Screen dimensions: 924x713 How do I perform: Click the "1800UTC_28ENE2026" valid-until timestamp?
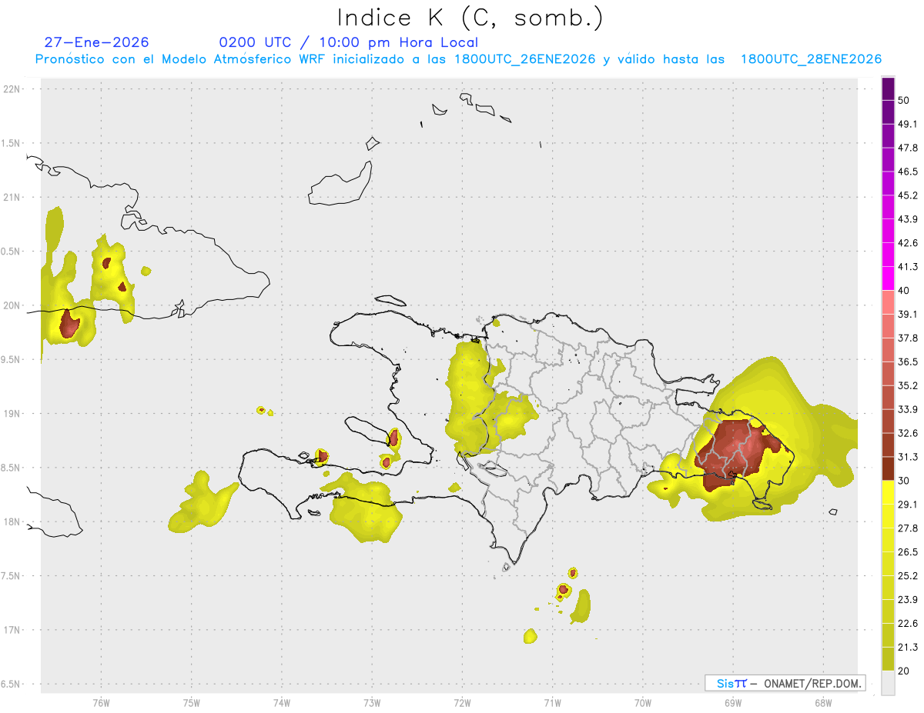point(811,59)
